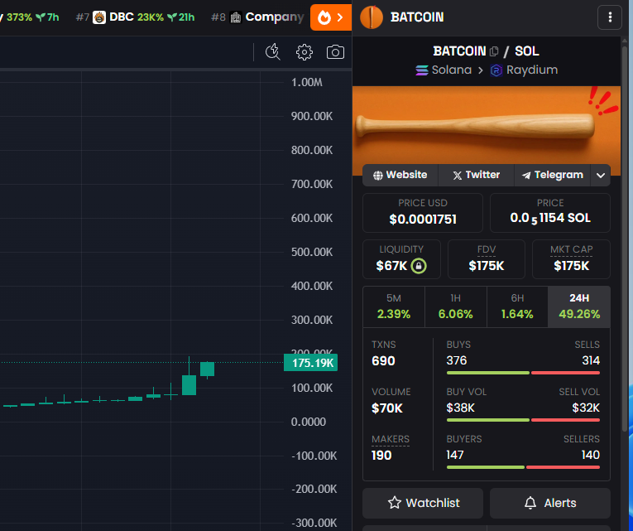Copy BATCOIN token address icon
Image resolution: width=633 pixels, height=531 pixels.
pos(494,51)
